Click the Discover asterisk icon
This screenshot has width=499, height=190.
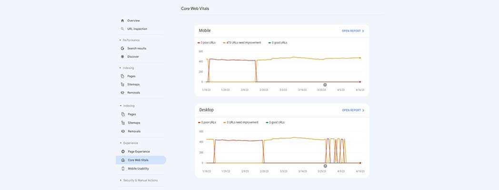click(122, 57)
